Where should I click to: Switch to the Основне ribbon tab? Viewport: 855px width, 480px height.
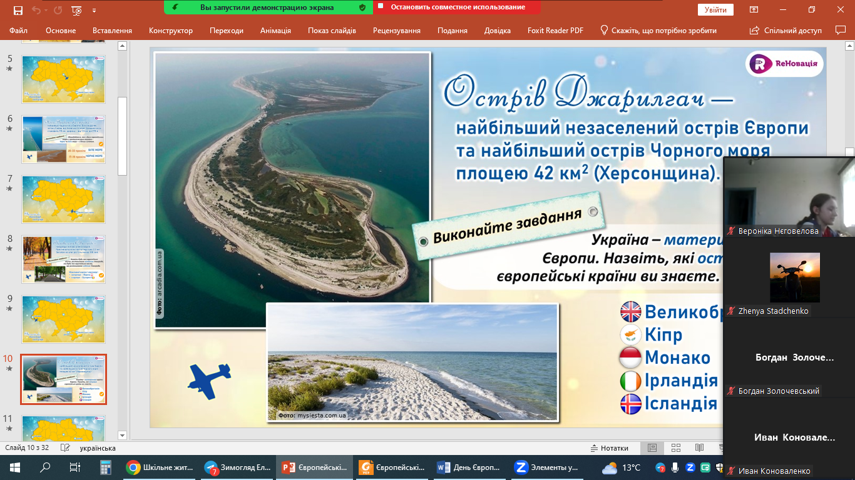pyautogui.click(x=61, y=30)
